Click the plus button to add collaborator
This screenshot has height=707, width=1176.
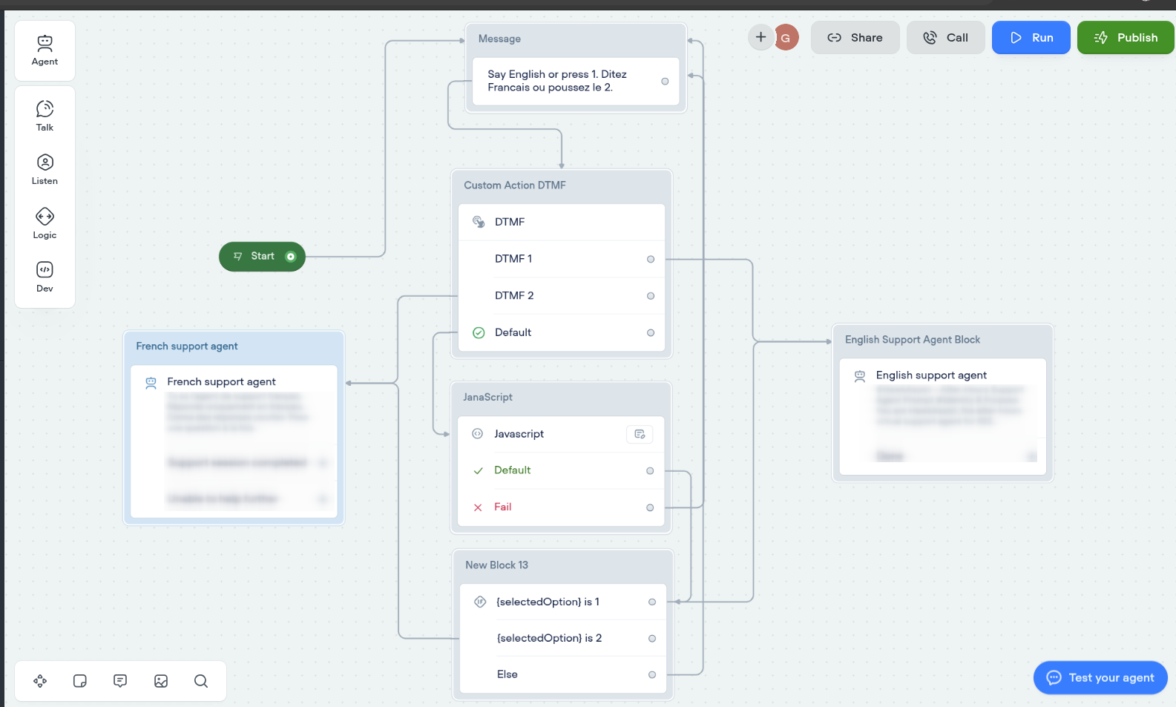tap(761, 37)
